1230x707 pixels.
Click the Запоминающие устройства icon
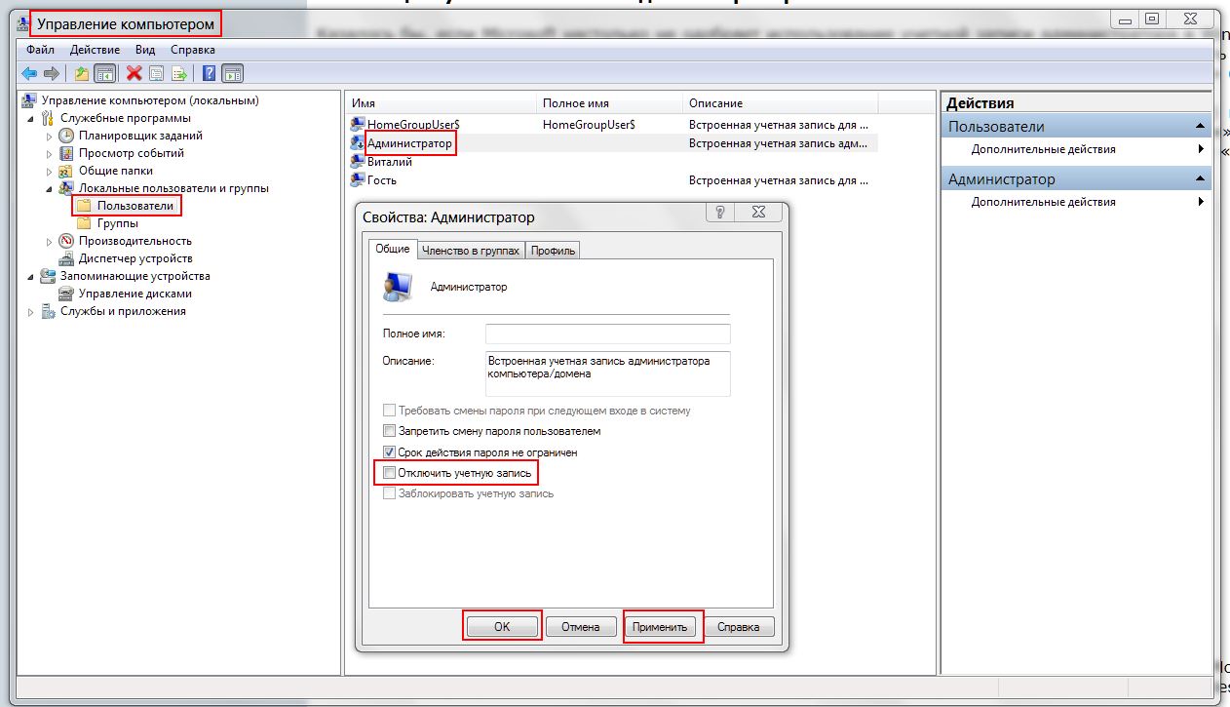[48, 276]
